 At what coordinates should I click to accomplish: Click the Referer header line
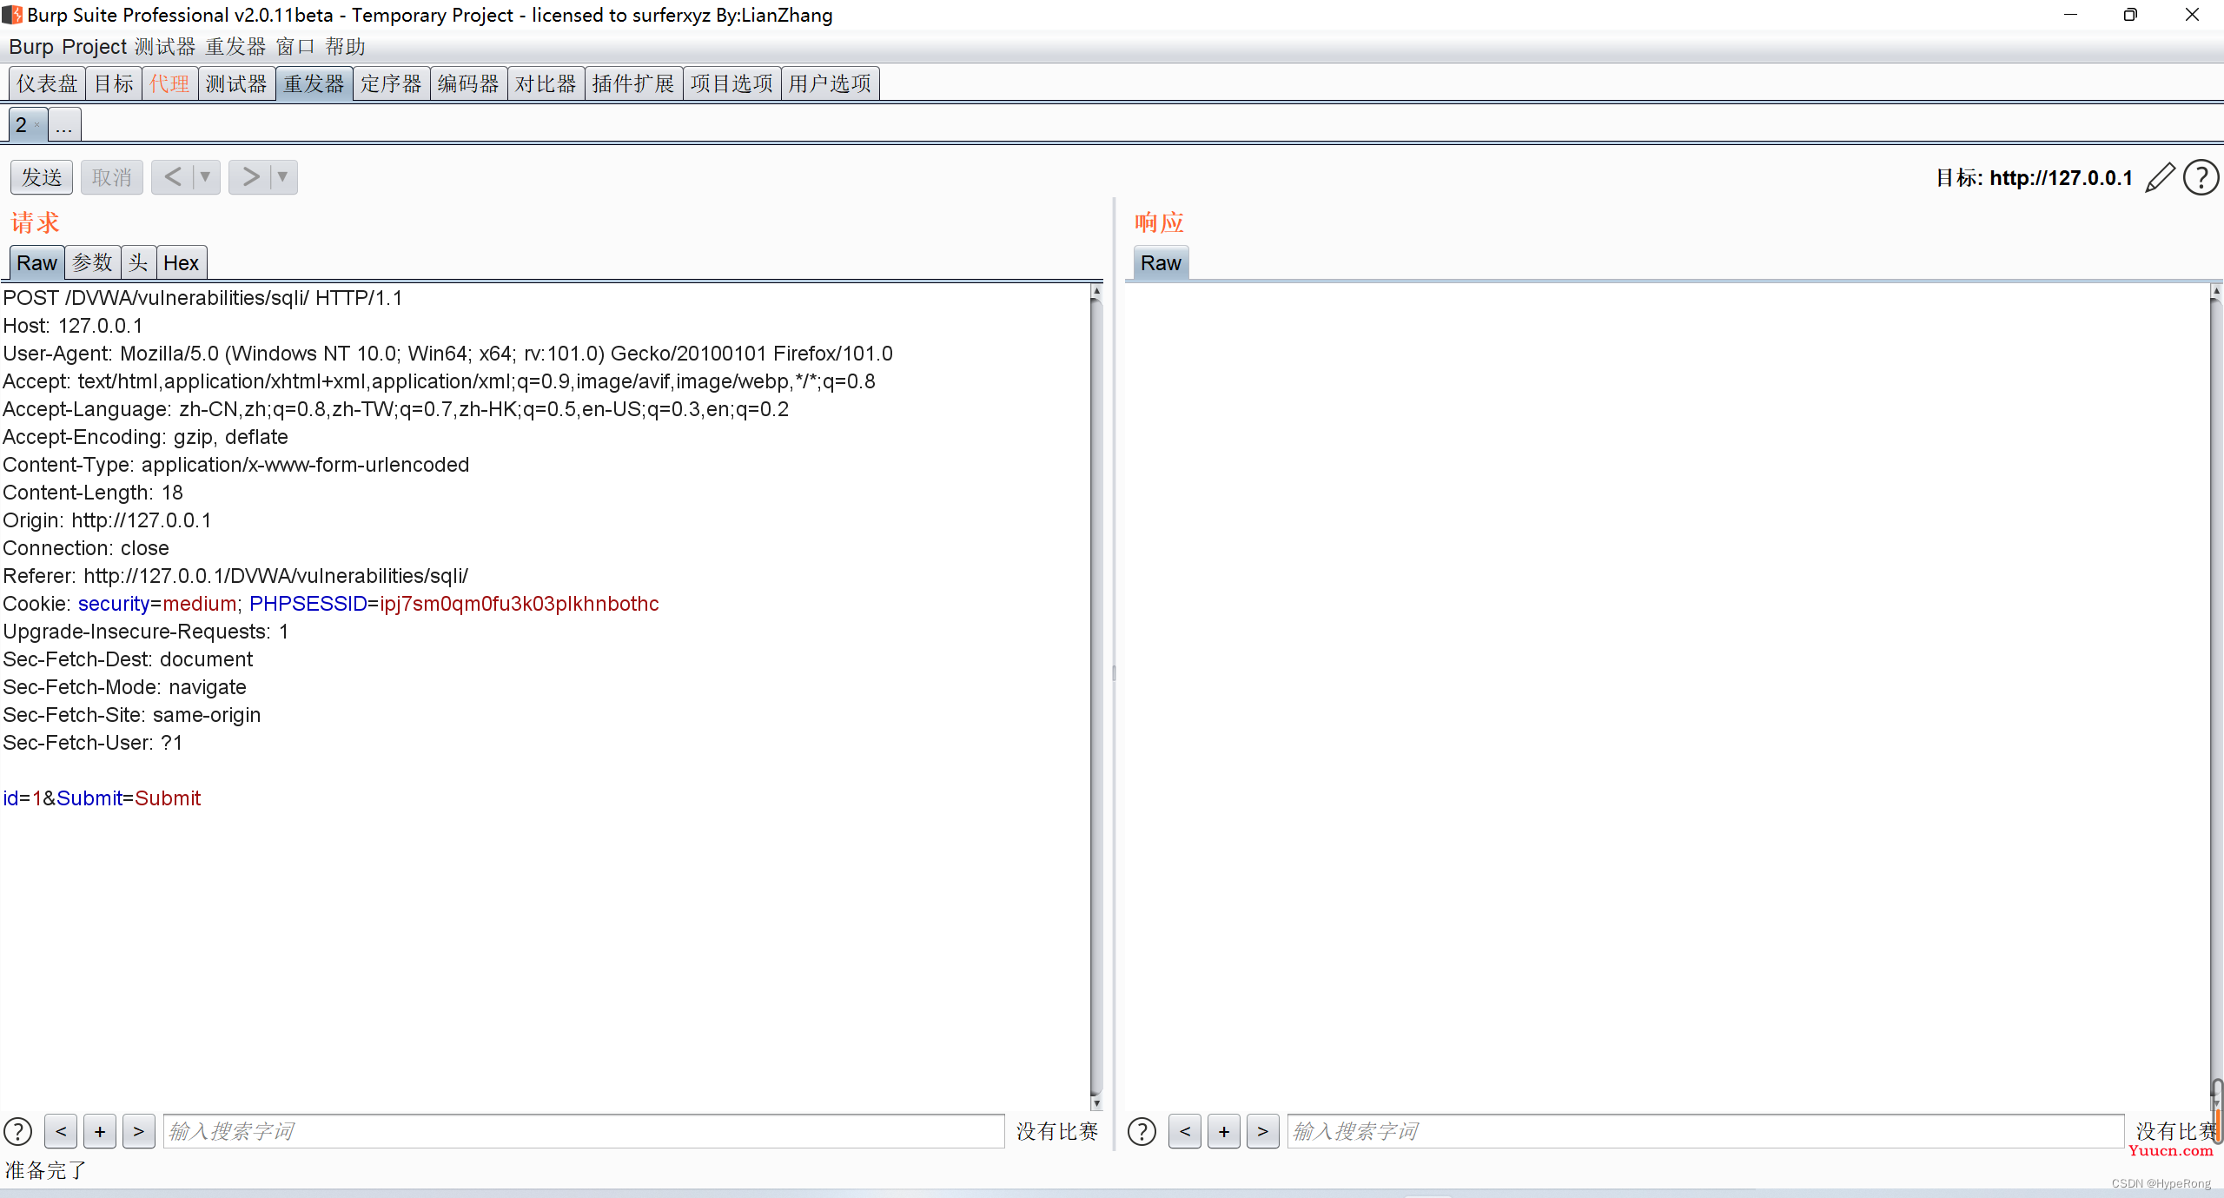235,576
